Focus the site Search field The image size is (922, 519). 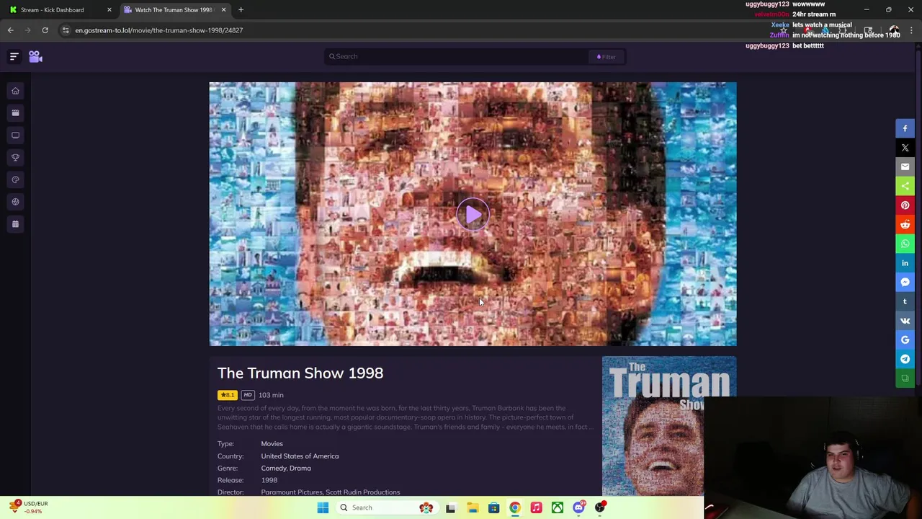[x=457, y=56]
